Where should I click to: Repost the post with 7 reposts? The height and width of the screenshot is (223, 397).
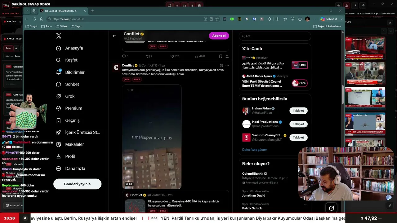click(x=149, y=56)
